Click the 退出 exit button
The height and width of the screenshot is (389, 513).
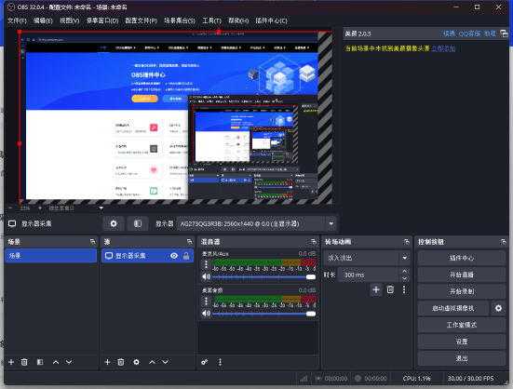click(462, 358)
